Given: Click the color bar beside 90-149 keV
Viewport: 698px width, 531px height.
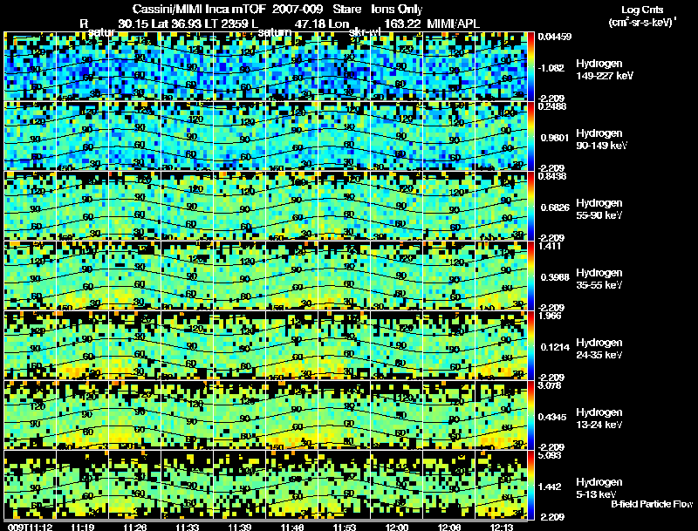Looking at the screenshot, I should point(530,136).
